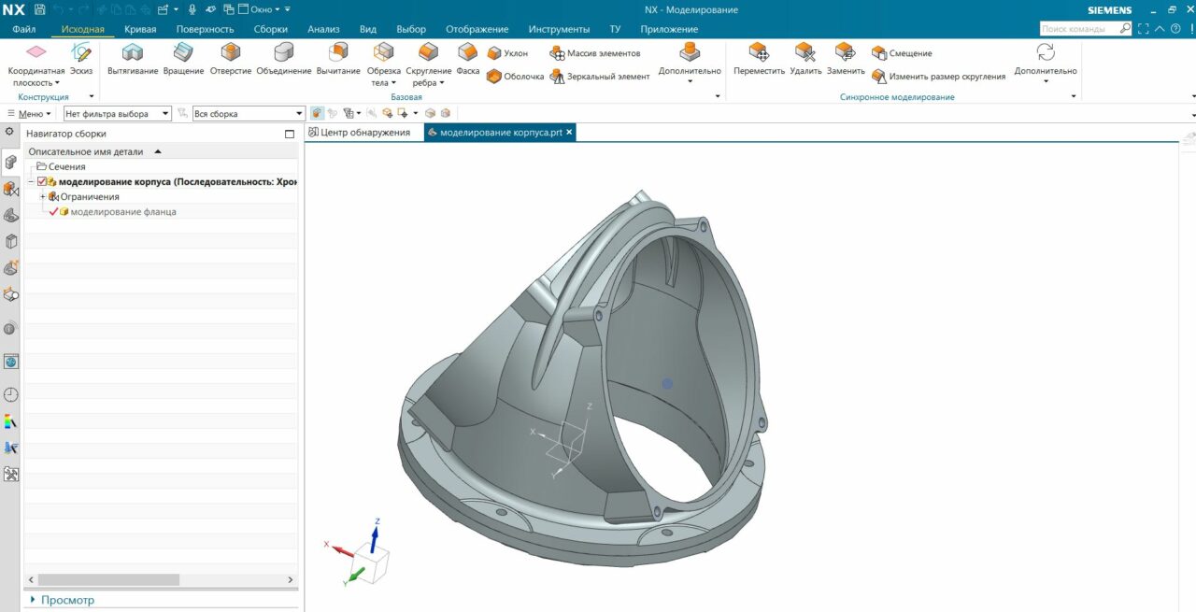Click the Объединение (Unite) icon
Screen dimensions: 1196x612
pos(283,54)
